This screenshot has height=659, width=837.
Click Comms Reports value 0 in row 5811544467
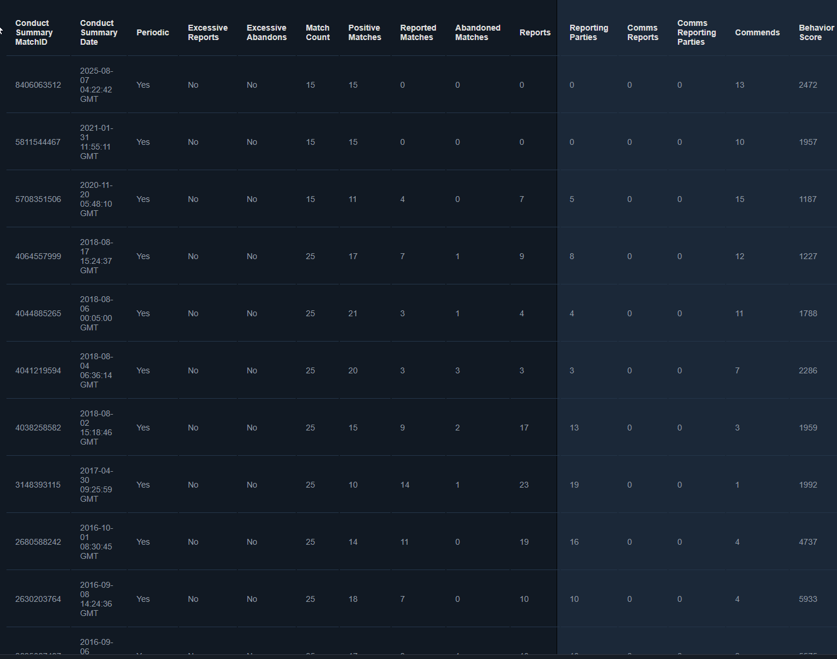[630, 142]
